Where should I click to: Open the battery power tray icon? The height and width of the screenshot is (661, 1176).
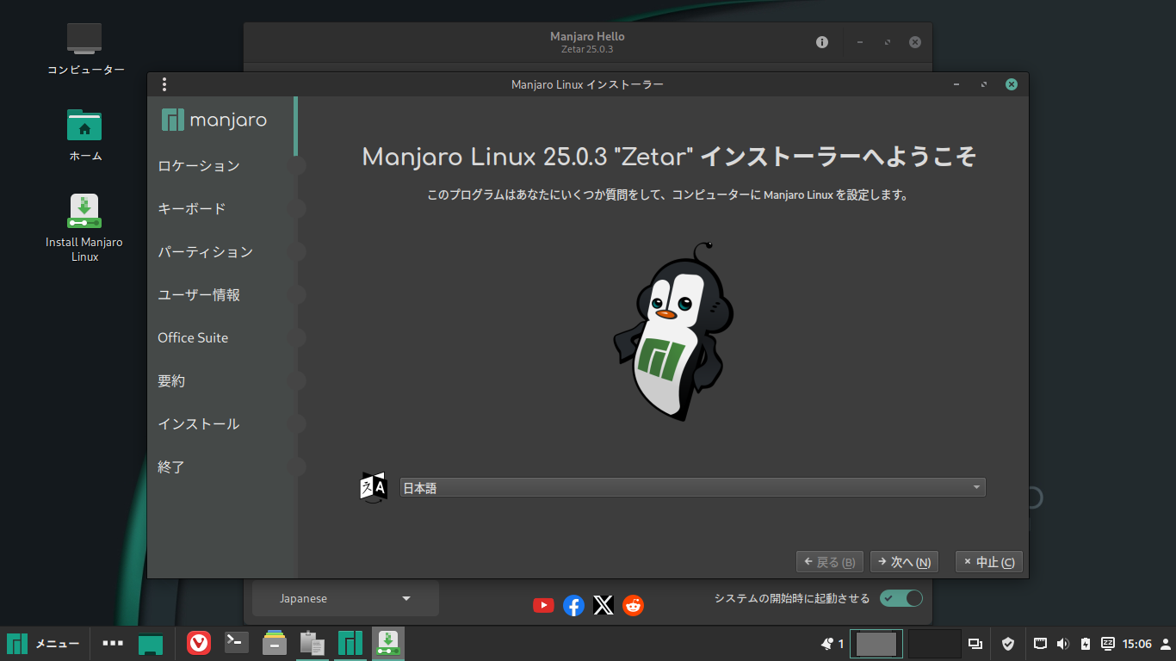pyautogui.click(x=1086, y=644)
